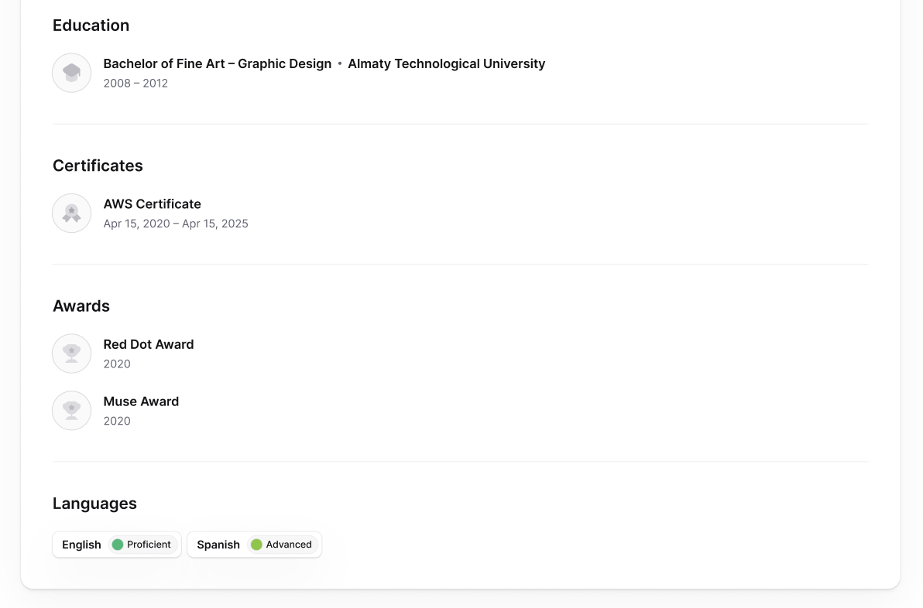
Task: Click the Languages section heading
Action: (94, 504)
